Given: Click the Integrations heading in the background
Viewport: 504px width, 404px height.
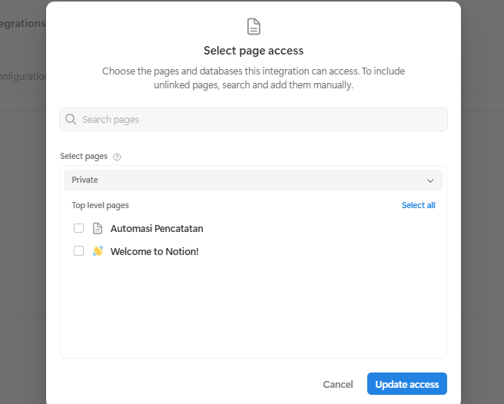Looking at the screenshot, I should click(23, 23).
